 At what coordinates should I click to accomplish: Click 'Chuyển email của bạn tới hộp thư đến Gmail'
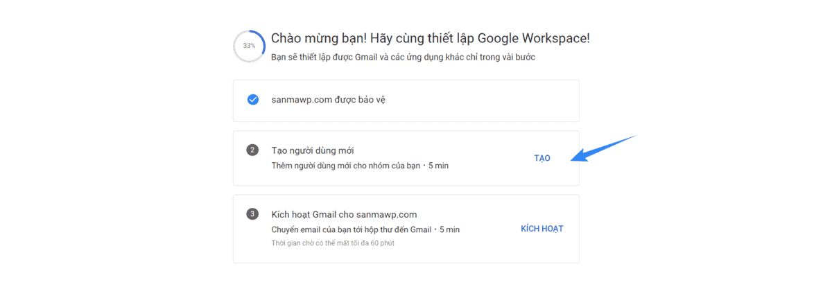352,229
